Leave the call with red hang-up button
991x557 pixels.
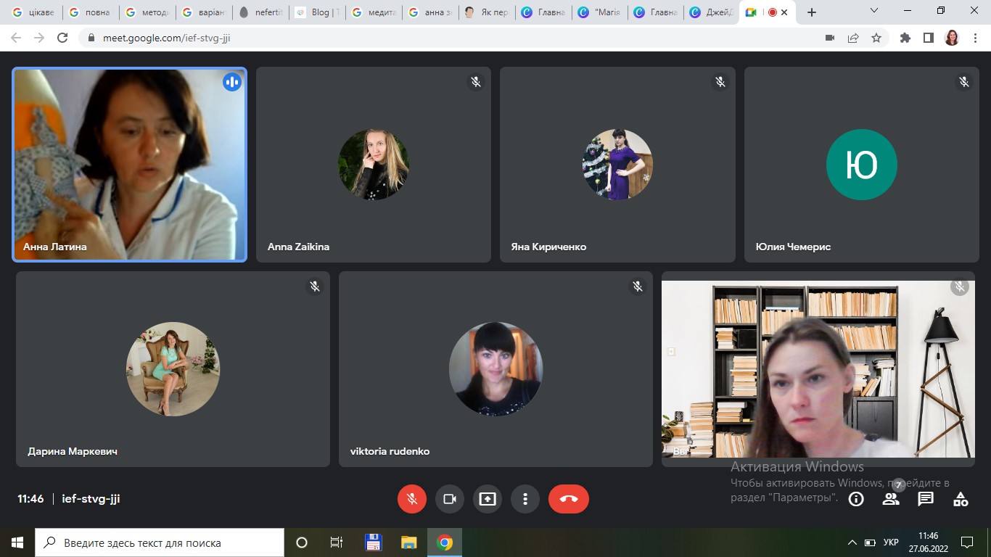pos(569,499)
